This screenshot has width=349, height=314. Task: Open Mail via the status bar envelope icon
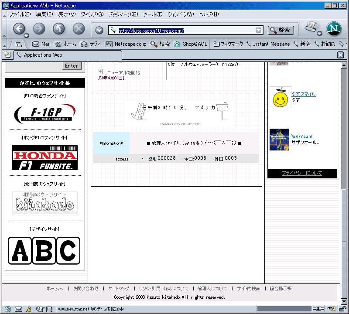tap(18, 309)
